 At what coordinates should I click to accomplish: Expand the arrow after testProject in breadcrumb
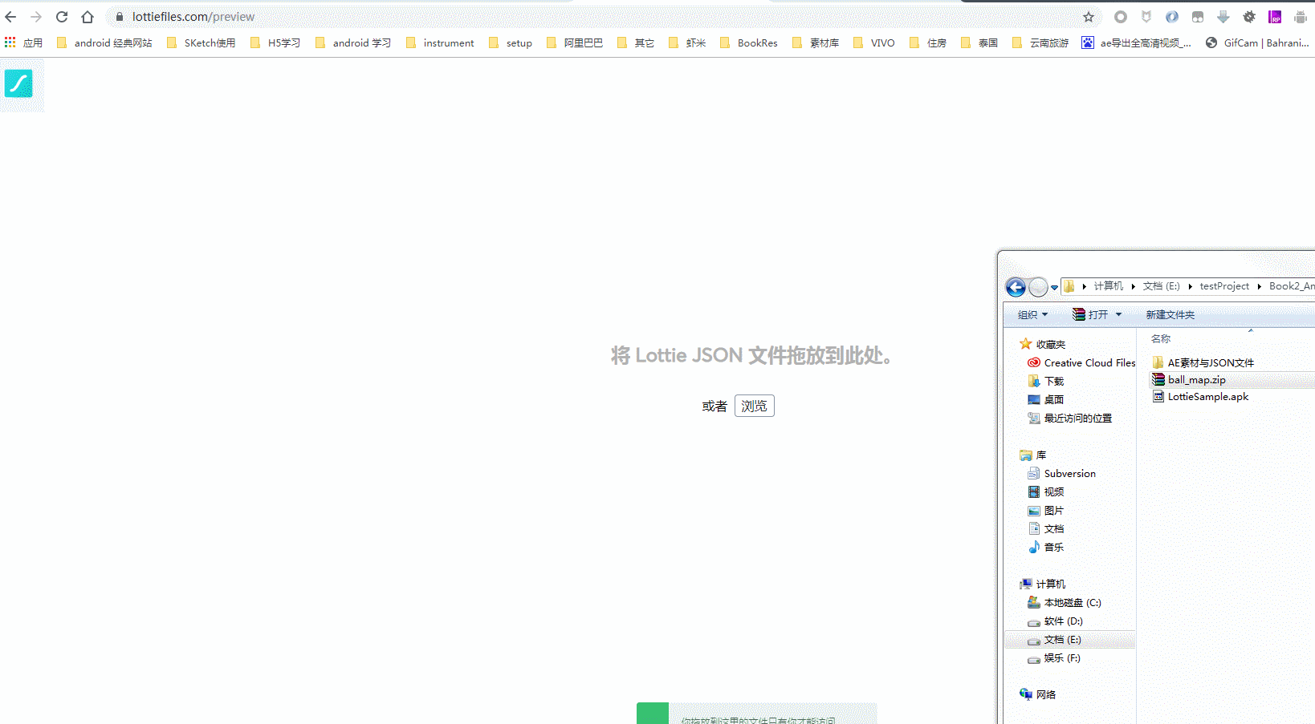[x=1259, y=286]
